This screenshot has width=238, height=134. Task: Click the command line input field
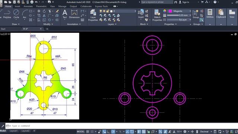click(122, 126)
